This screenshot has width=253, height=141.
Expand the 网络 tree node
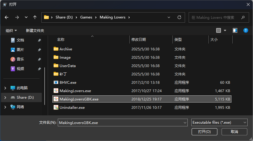click(x=5, y=107)
